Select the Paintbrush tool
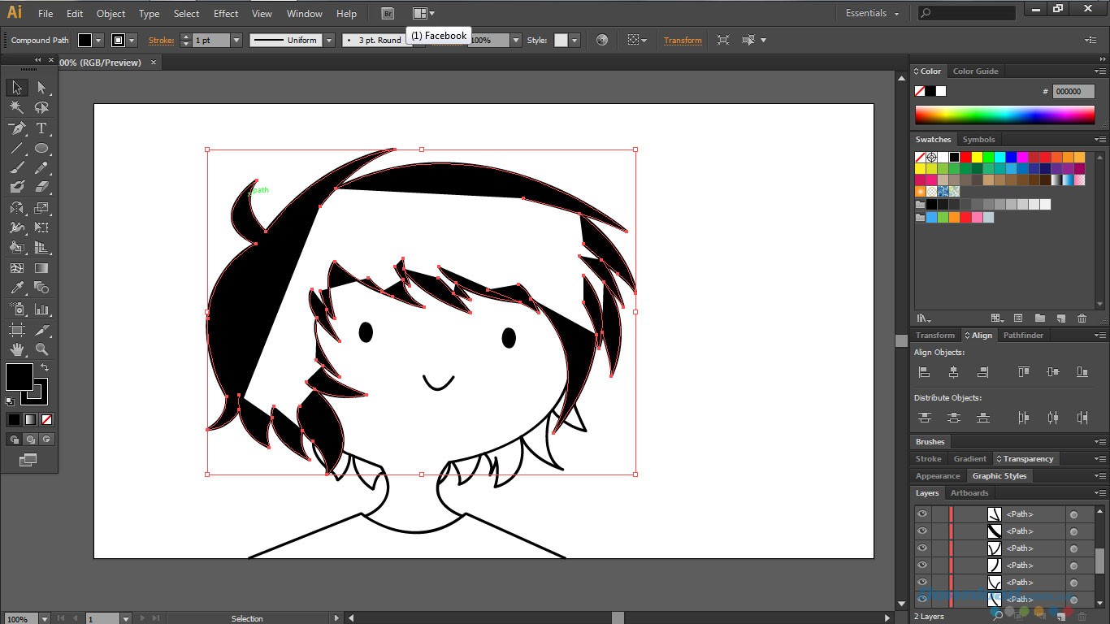This screenshot has height=624, width=1110. click(16, 169)
